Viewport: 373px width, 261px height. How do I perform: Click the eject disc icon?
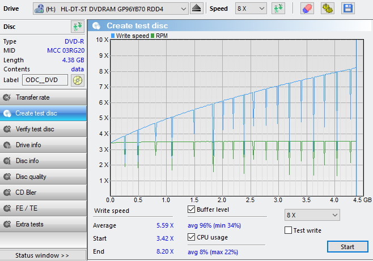(x=197, y=8)
